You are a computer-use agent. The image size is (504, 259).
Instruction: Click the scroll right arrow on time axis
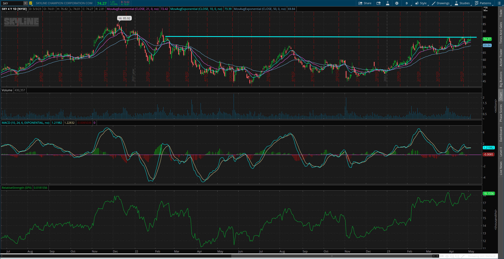pos(437,256)
